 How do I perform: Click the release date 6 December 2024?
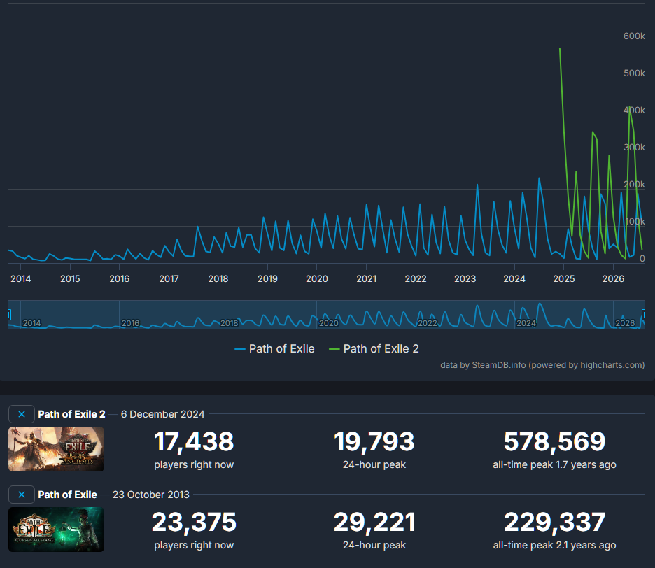[162, 414]
